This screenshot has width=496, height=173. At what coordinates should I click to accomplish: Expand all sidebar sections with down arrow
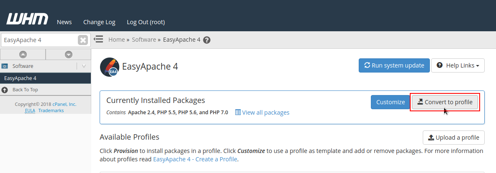tap(69, 54)
